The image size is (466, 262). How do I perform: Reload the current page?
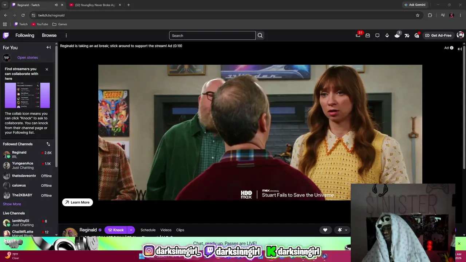[x=23, y=15]
